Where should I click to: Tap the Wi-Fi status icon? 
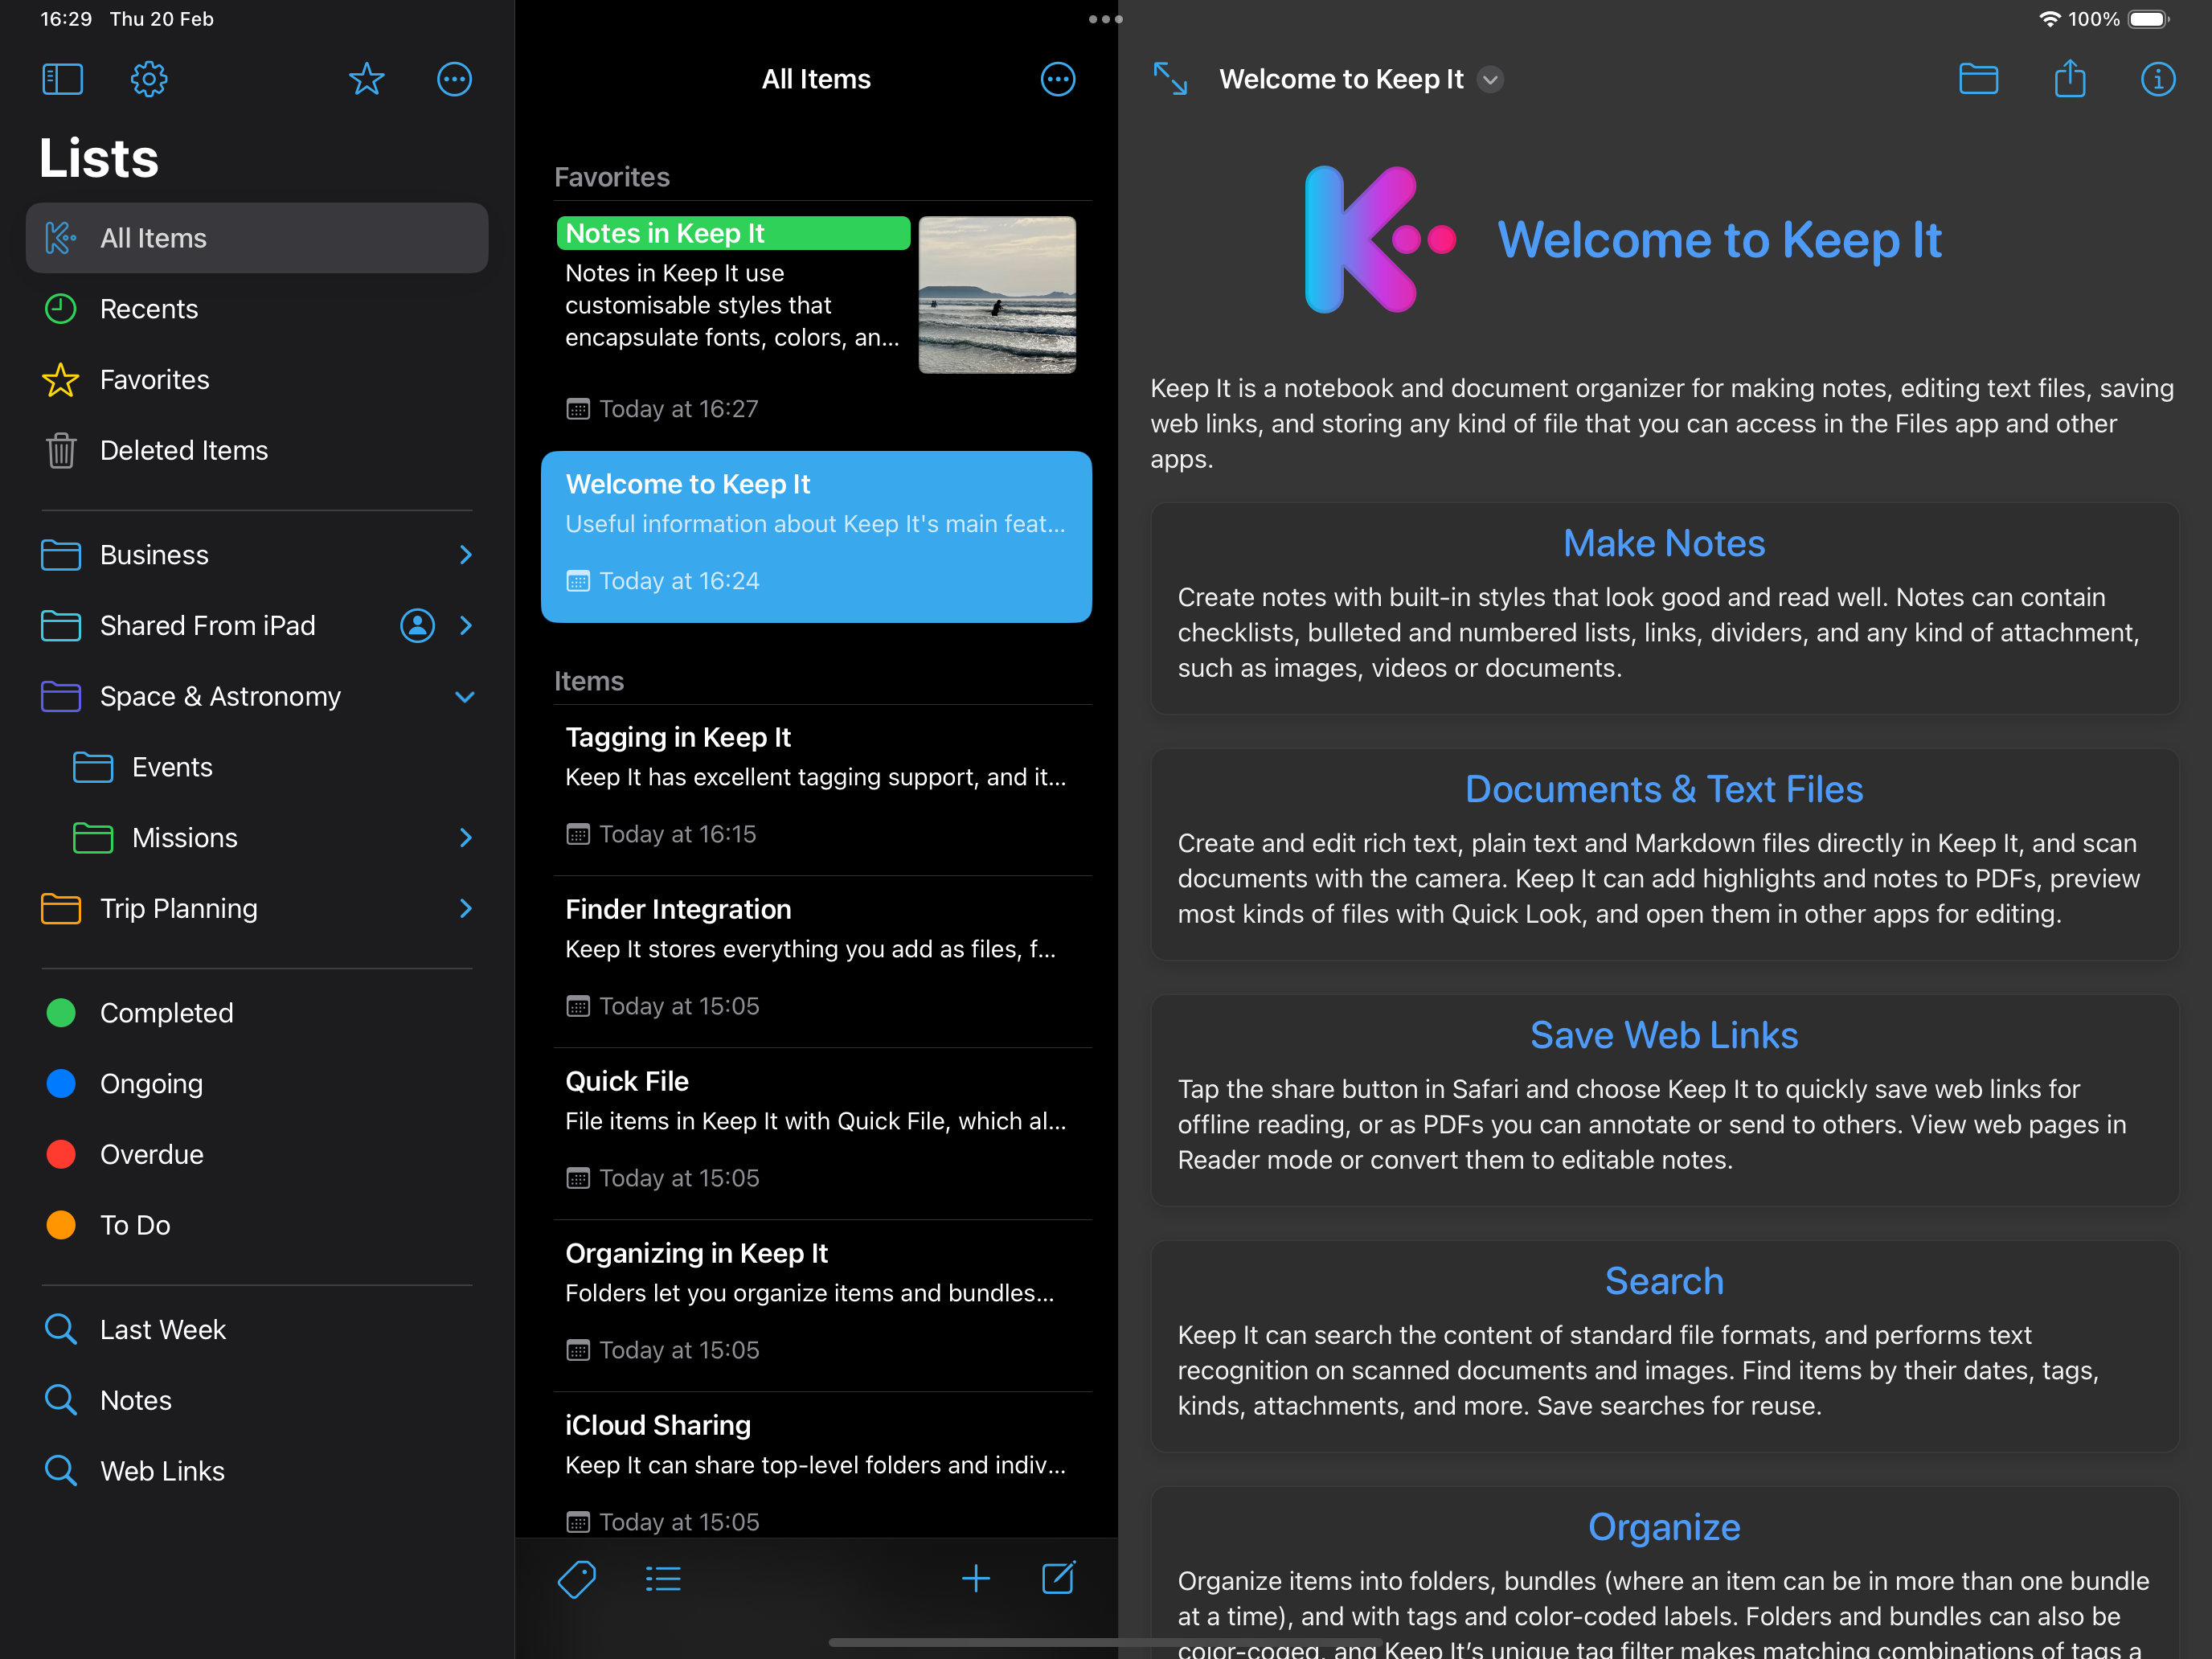tap(2049, 19)
